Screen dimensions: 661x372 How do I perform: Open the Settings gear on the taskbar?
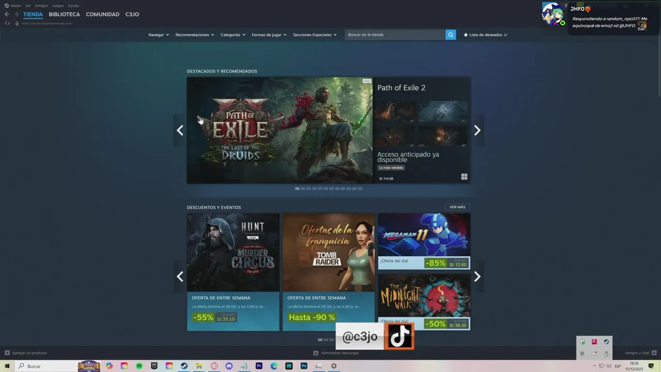(x=334, y=366)
